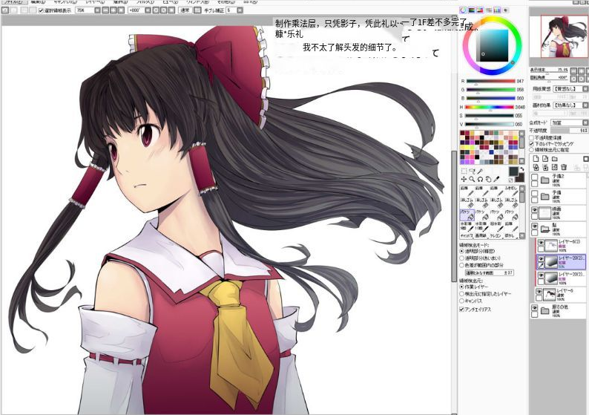The height and width of the screenshot is (415, 589).
Task: Open the rotation angle dropdown in toolbar
Action: [x=148, y=10]
